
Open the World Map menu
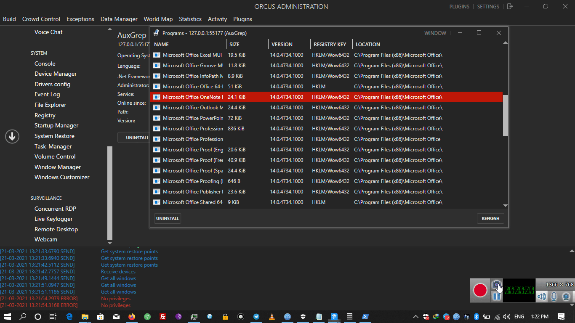pos(158,19)
